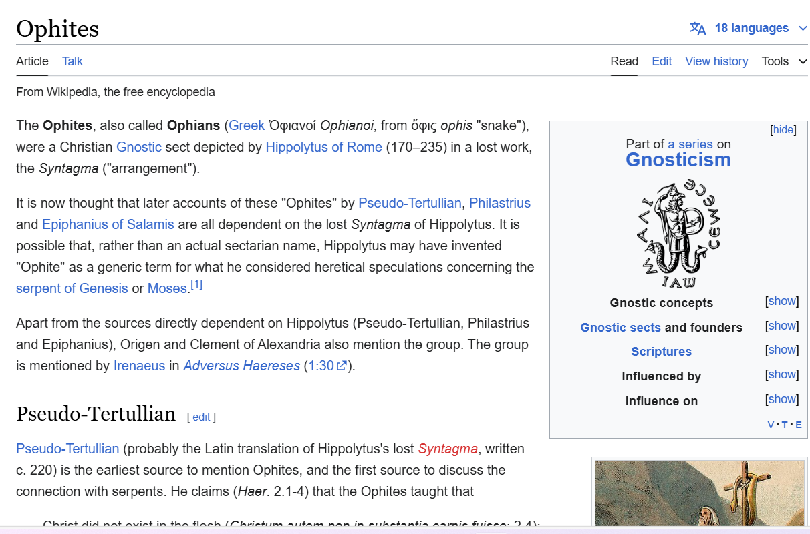Click the language translation icon
Image resolution: width=810 pixels, height=534 pixels.
click(698, 28)
